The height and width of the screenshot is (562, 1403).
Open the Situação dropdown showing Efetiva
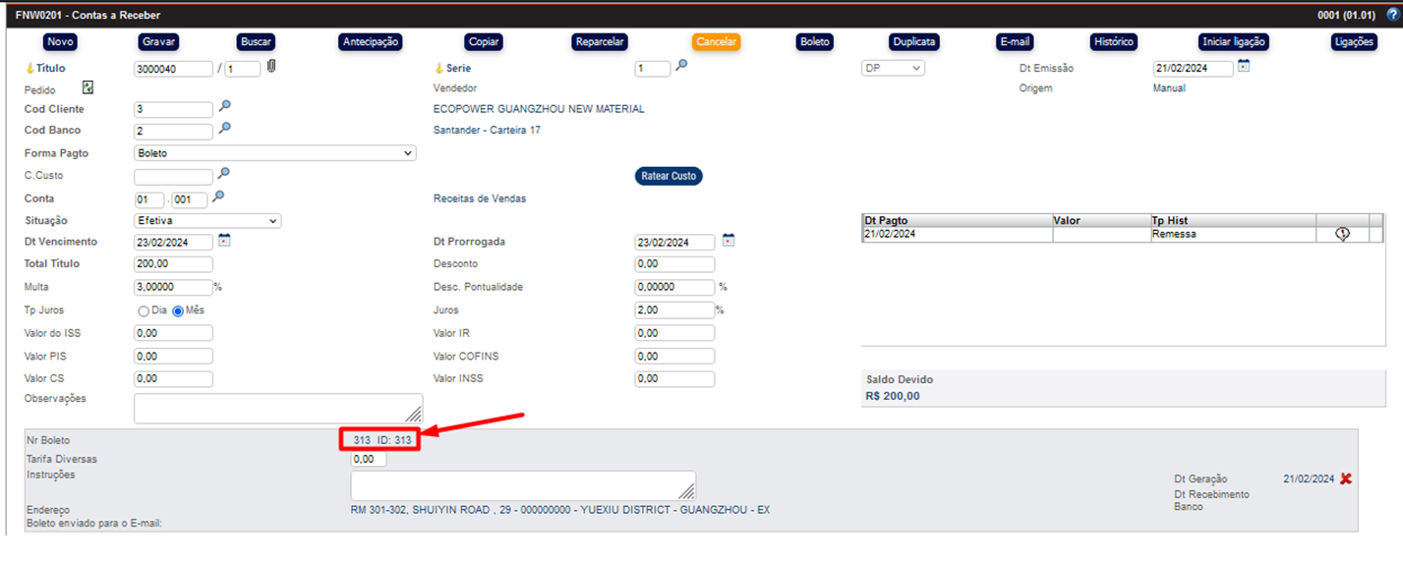(206, 221)
